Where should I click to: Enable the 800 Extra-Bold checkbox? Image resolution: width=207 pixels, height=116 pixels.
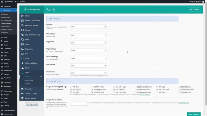point(114,92)
